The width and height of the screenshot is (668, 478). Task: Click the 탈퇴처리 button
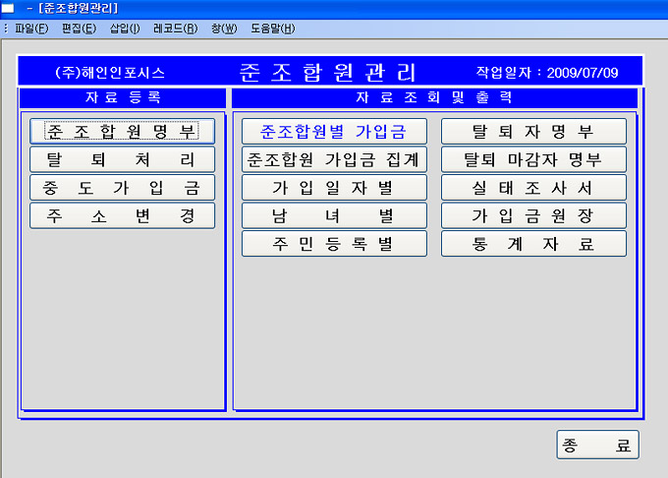point(122,159)
